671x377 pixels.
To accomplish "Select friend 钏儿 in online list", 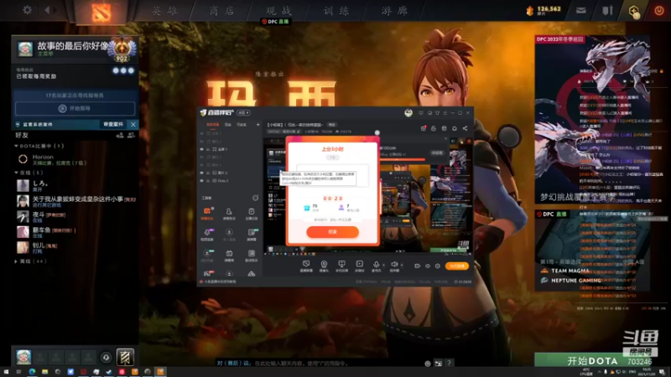I will coord(75,247).
